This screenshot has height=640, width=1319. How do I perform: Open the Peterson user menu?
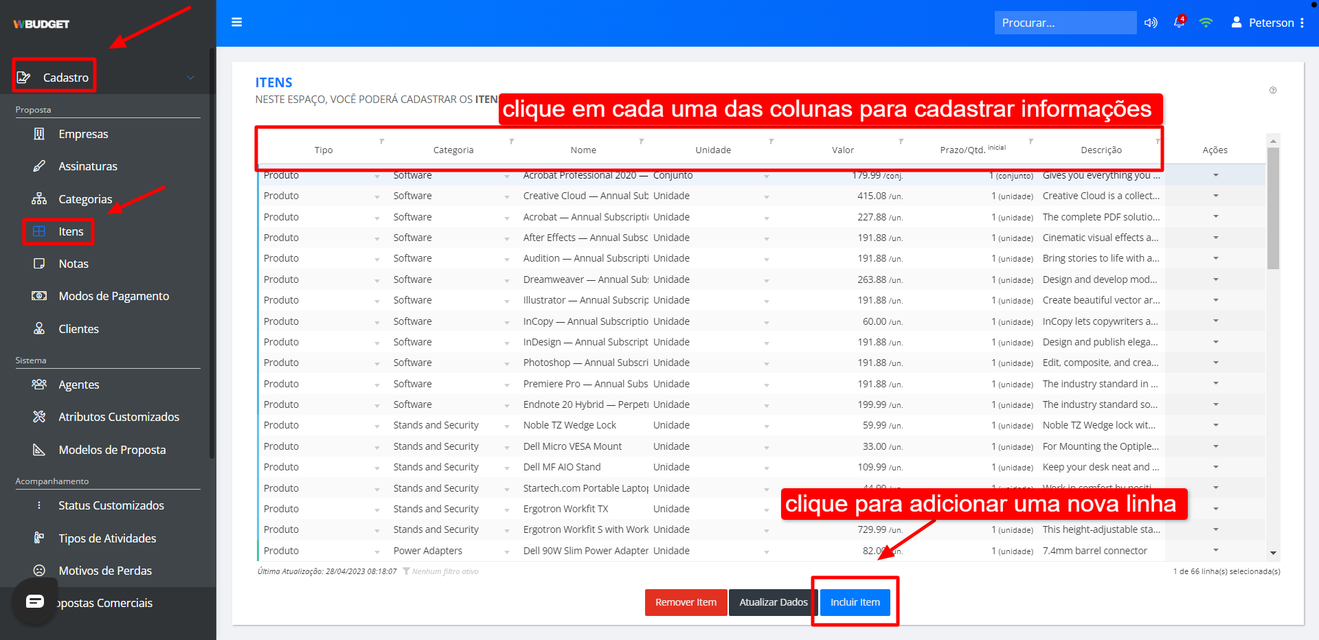point(1267,23)
